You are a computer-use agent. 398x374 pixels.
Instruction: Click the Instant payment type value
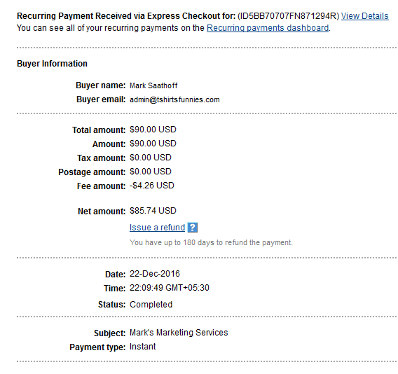pos(142,347)
